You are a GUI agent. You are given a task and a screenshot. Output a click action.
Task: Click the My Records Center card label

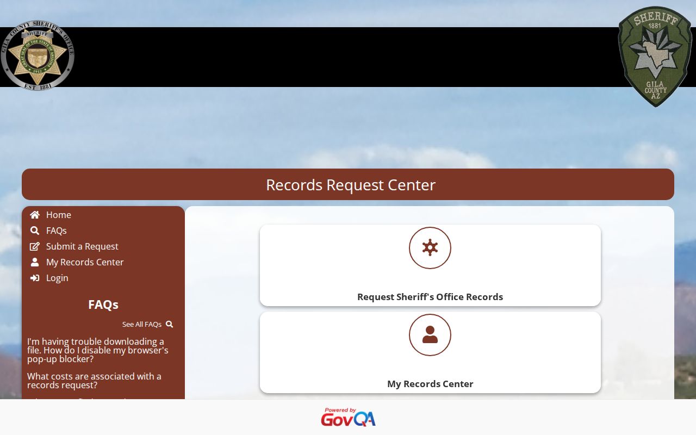click(x=430, y=384)
